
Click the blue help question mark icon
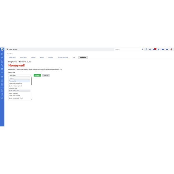click(163, 49)
